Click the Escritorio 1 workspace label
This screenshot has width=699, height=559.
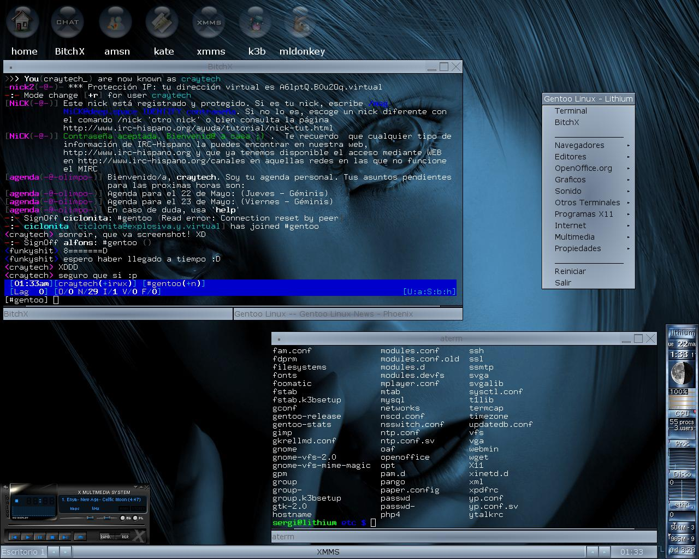click(23, 552)
